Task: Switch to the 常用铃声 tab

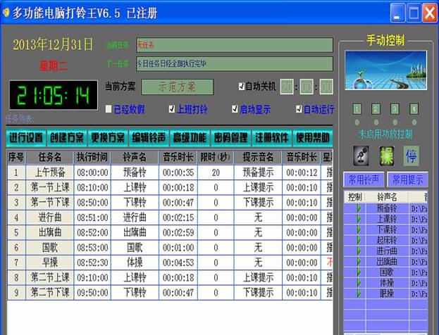Action: pyautogui.click(x=364, y=179)
